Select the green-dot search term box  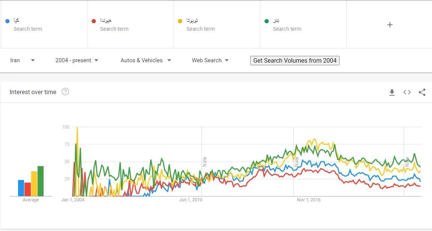point(303,24)
